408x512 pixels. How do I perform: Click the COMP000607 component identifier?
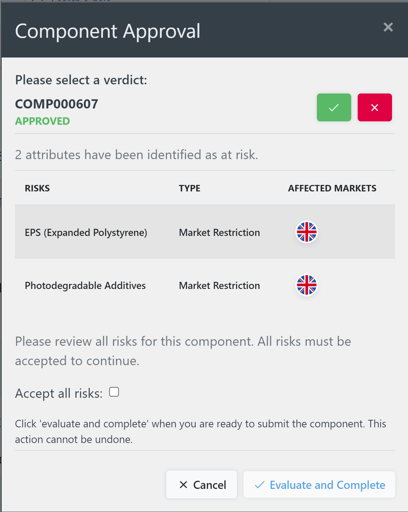(x=56, y=104)
